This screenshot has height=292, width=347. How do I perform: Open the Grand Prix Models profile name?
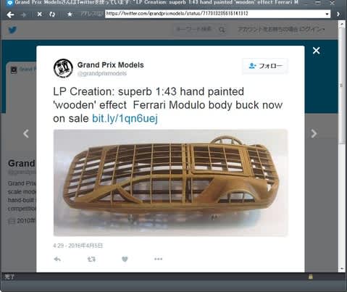[x=111, y=65]
